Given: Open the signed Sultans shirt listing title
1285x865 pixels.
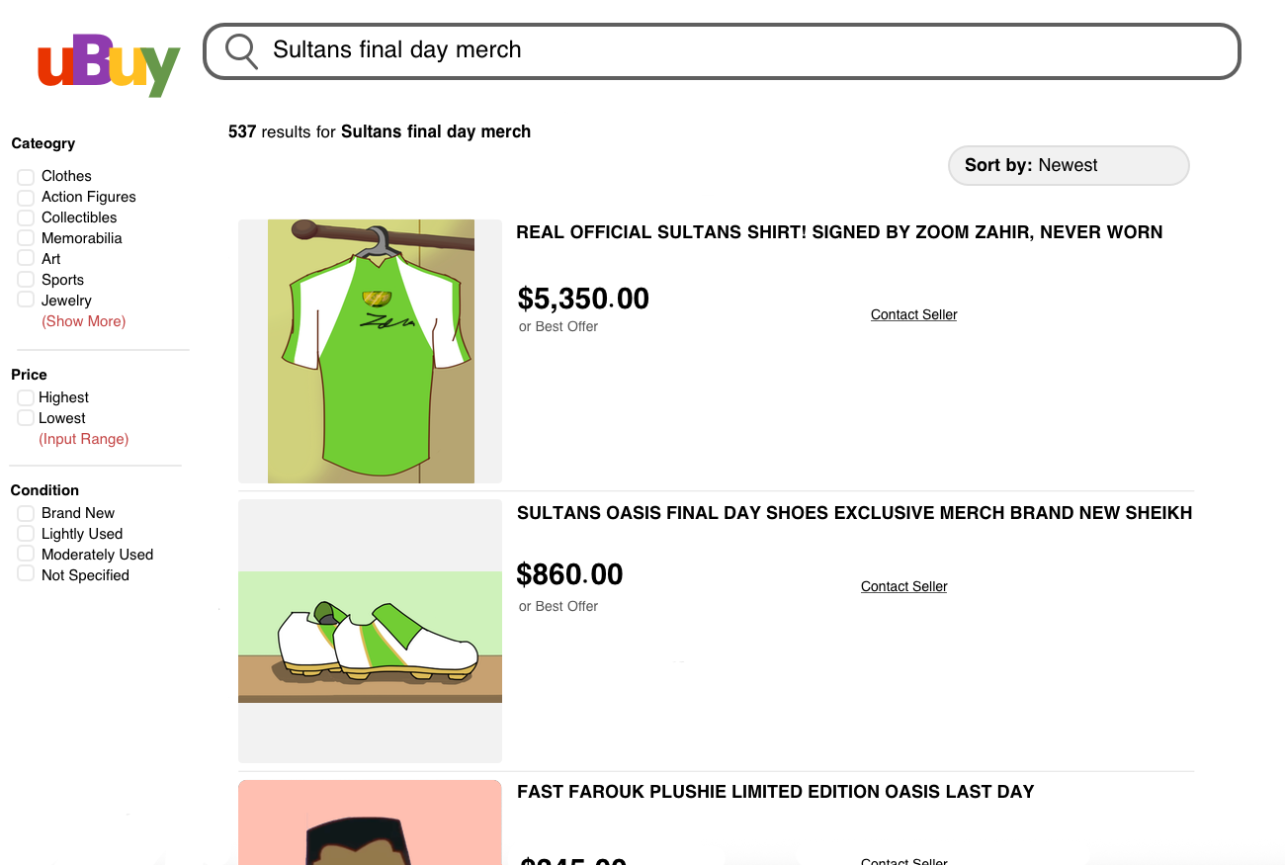Looking at the screenshot, I should tap(839, 232).
